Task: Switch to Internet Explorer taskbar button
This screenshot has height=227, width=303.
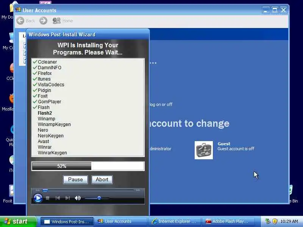Action: [x=174, y=222]
